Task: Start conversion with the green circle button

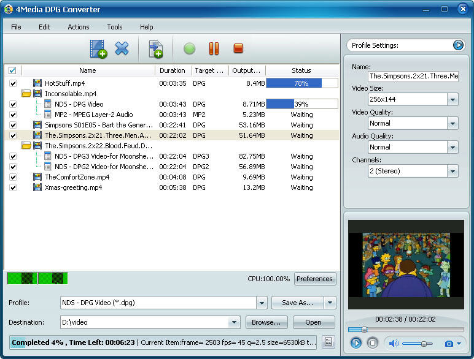Action: (190, 48)
